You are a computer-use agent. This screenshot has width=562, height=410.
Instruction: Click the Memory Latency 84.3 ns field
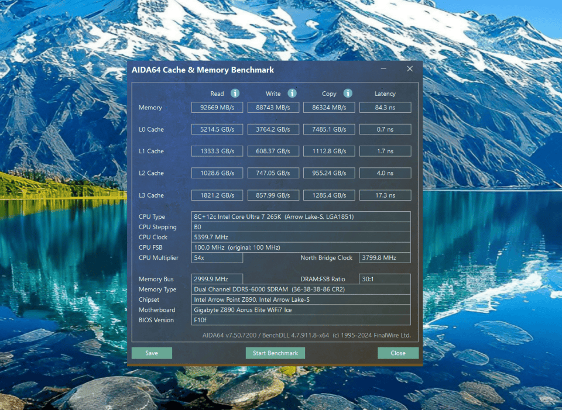click(x=385, y=108)
